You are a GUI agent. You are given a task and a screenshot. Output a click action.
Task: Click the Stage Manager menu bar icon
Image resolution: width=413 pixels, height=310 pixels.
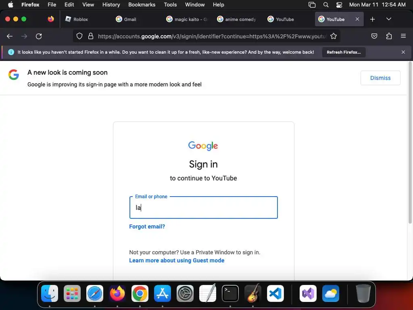(312, 5)
